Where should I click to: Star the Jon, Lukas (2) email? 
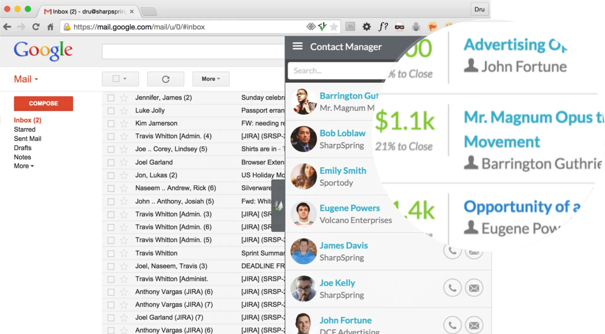pyautogui.click(x=124, y=175)
